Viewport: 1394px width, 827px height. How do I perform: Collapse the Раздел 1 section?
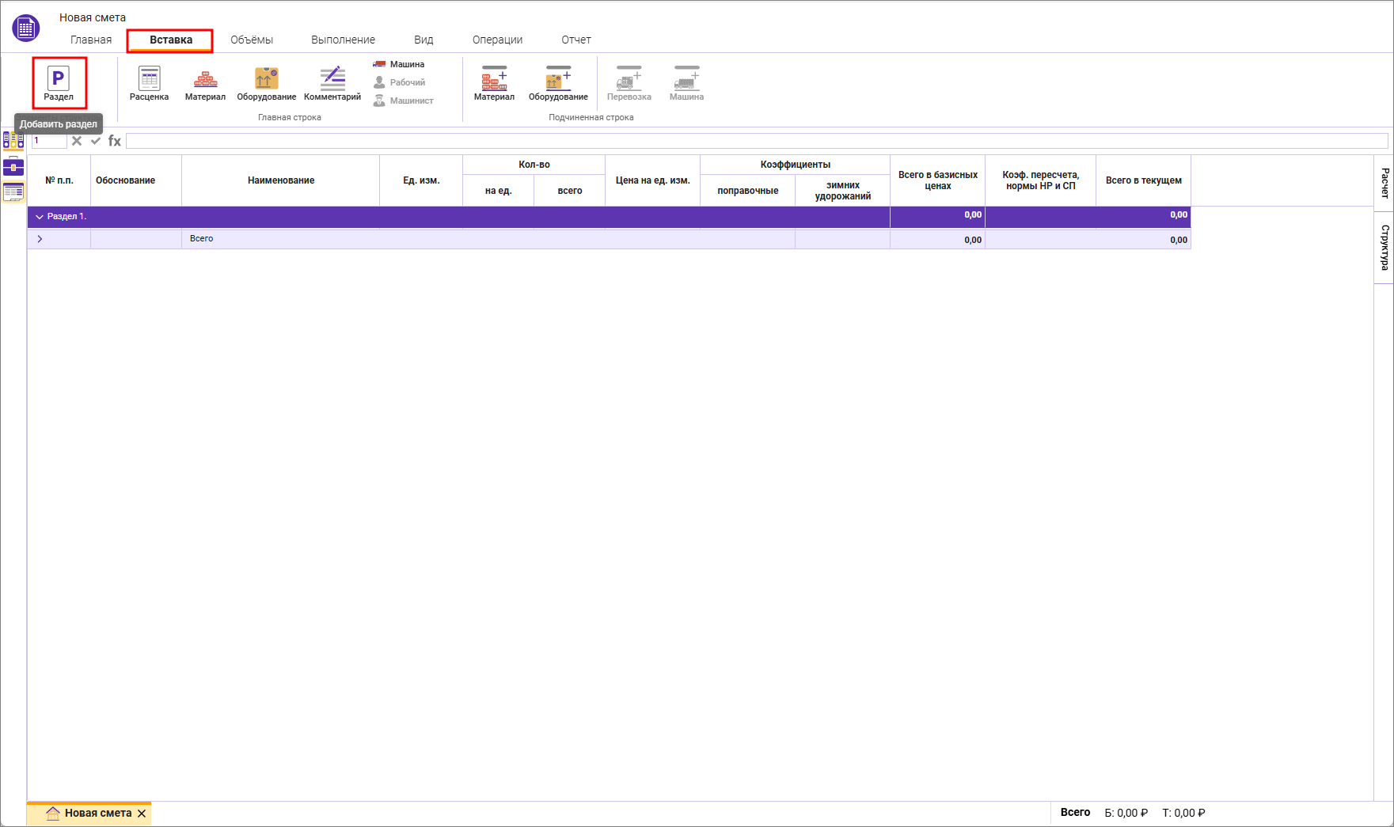pyautogui.click(x=40, y=217)
